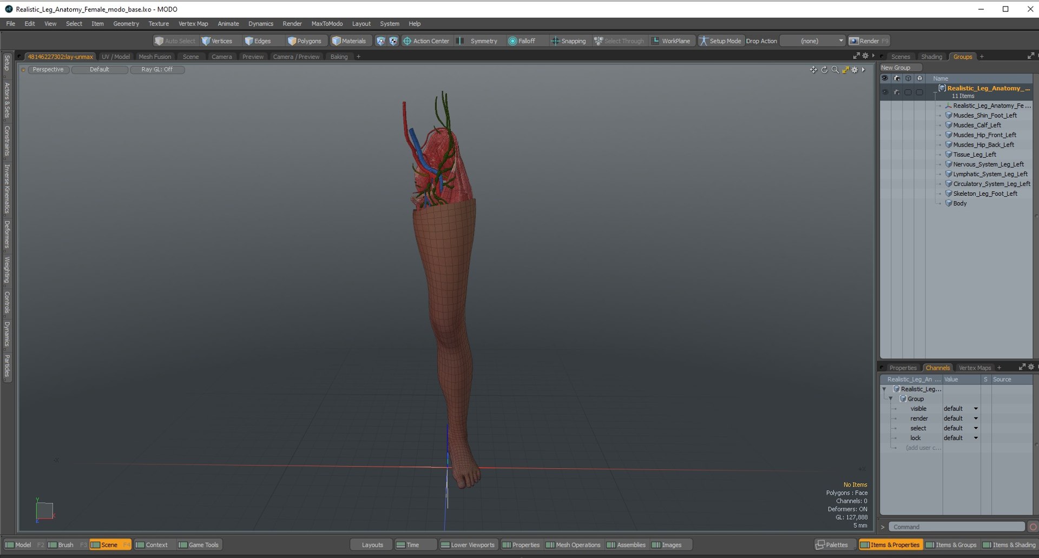Click the Render F9 button

(x=869, y=41)
